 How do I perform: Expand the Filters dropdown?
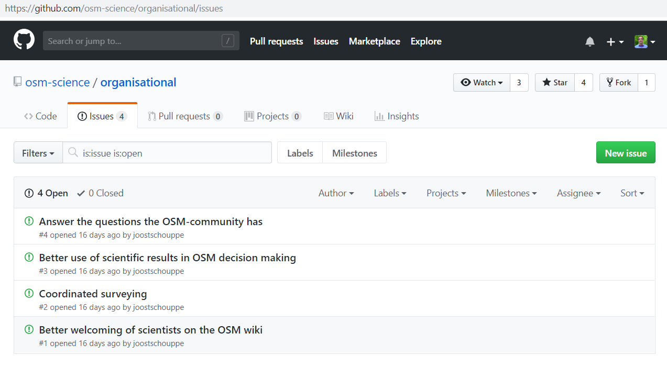[x=38, y=153]
